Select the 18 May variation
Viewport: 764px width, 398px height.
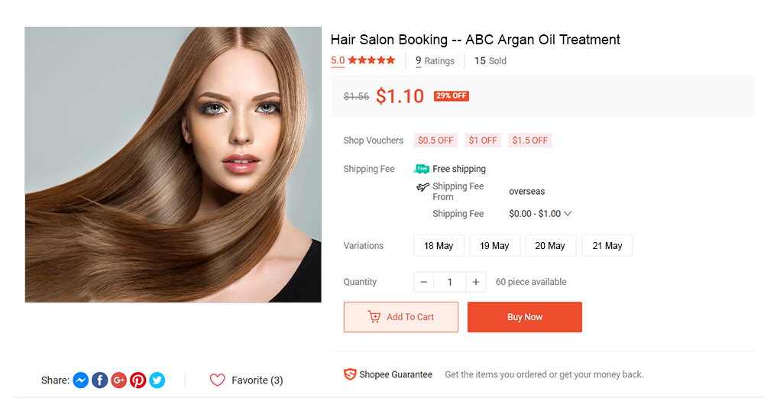[x=439, y=246]
